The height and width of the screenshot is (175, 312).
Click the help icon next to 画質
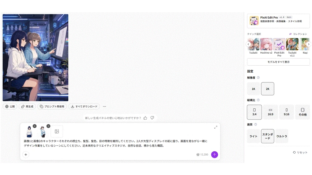[256, 124]
